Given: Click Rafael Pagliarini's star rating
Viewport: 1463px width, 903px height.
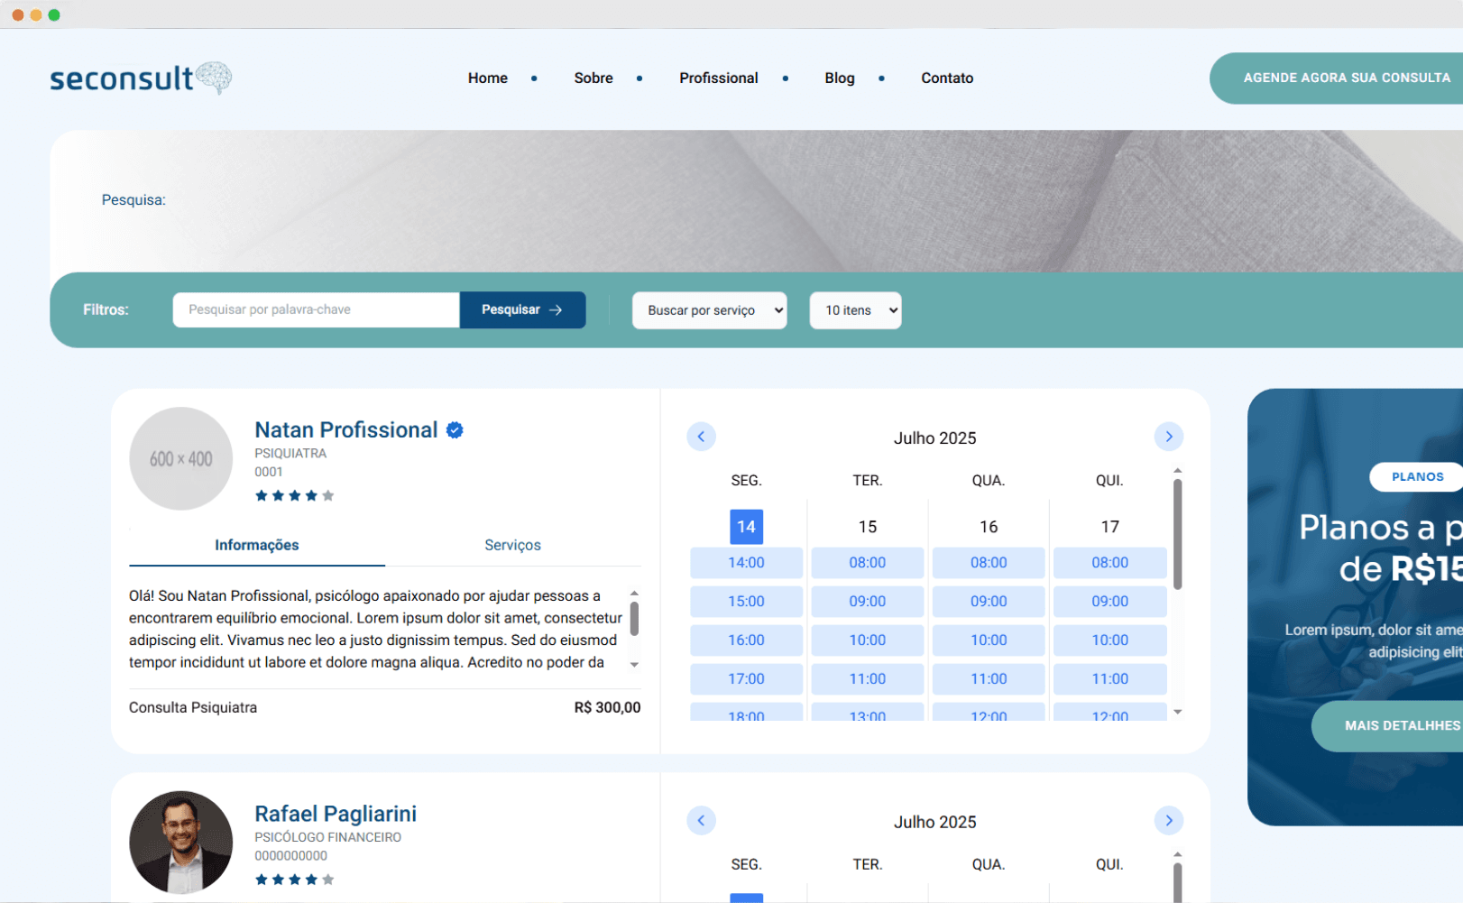Looking at the screenshot, I should 294,880.
